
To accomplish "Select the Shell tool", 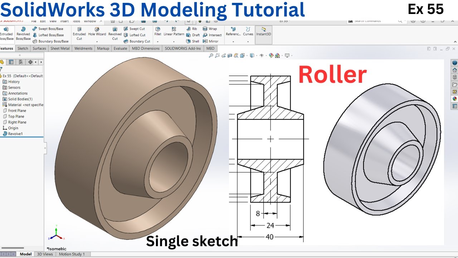I will tap(193, 41).
